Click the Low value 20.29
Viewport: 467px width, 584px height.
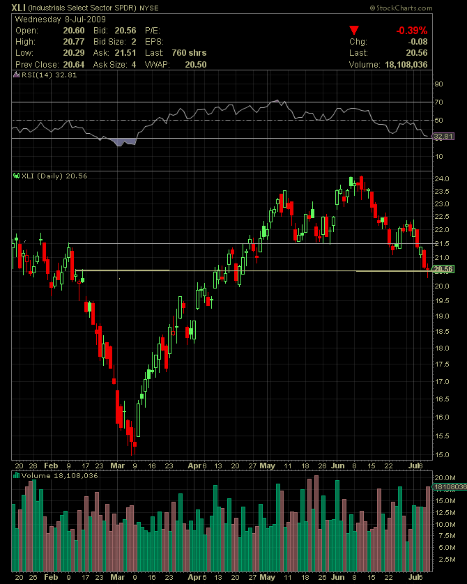tap(74, 53)
